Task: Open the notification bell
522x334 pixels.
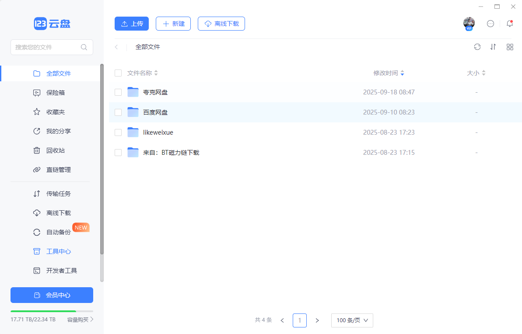Action: [x=509, y=24]
